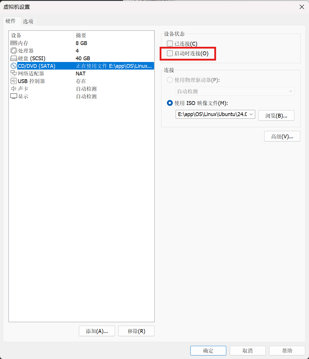309x359 pixels.
Task: Select the 内存 (Memory) device icon
Action: pos(13,43)
